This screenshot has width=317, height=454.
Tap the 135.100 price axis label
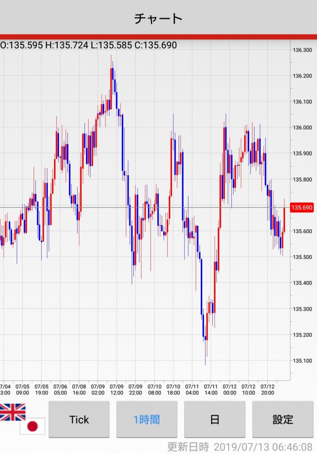pyautogui.click(x=302, y=360)
